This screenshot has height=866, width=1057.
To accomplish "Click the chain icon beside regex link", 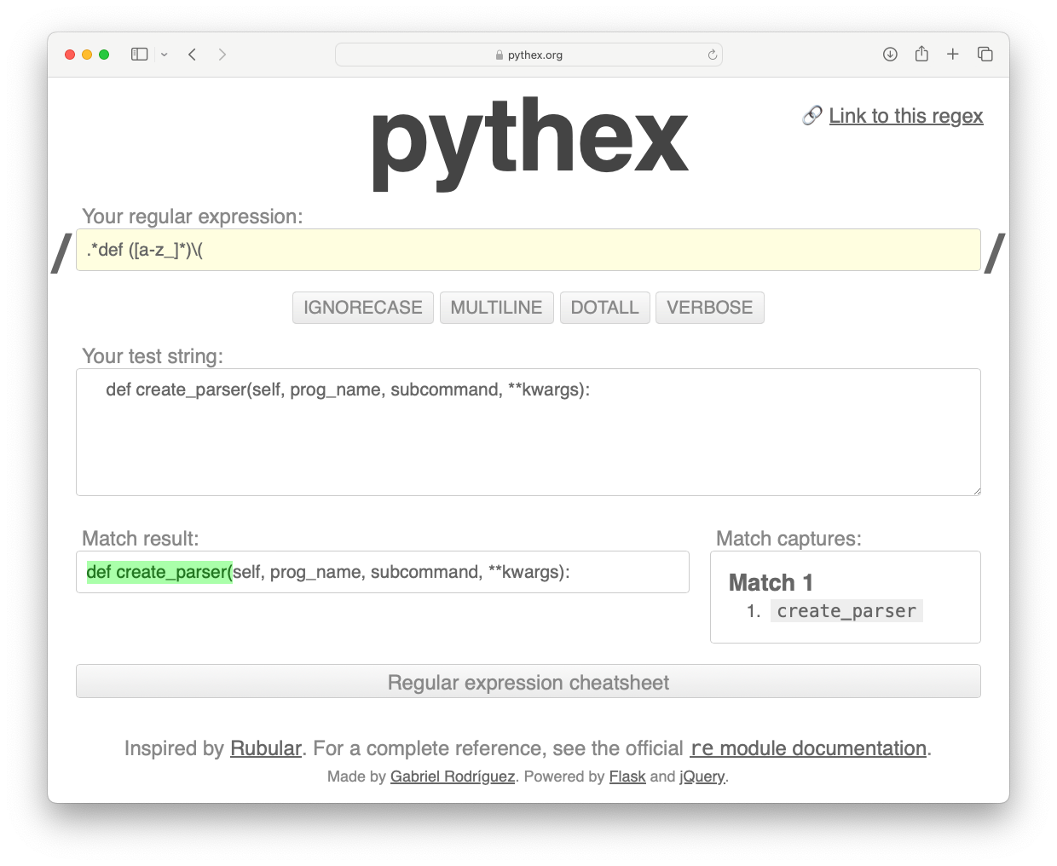I will 812,115.
